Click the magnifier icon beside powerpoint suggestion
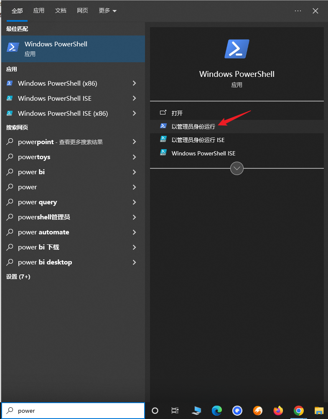 [x=10, y=142]
